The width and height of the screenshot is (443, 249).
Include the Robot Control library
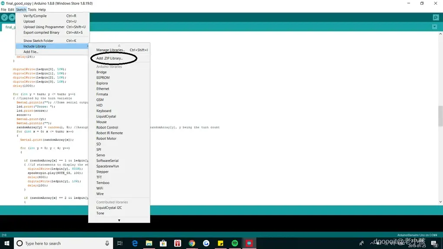tap(119, 128)
